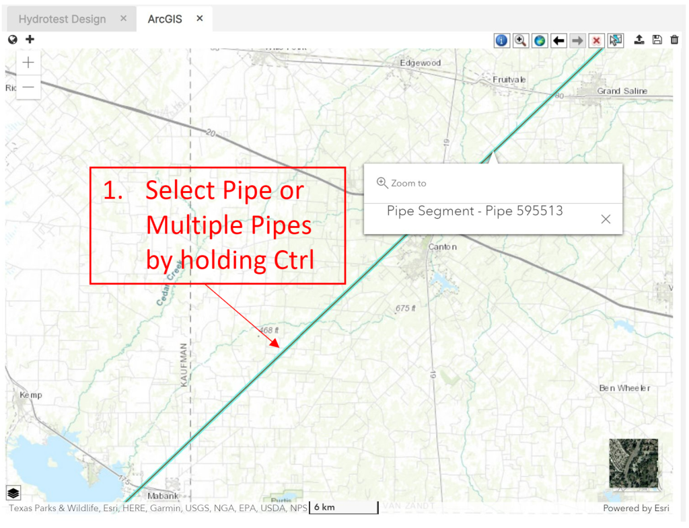
Task: Zoom in with map plus button
Action: pyautogui.click(x=28, y=63)
